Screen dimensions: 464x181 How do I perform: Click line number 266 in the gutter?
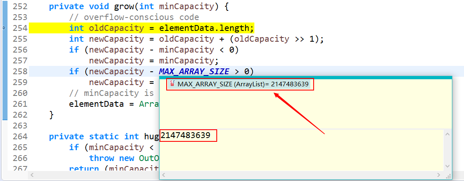[x=20, y=158]
